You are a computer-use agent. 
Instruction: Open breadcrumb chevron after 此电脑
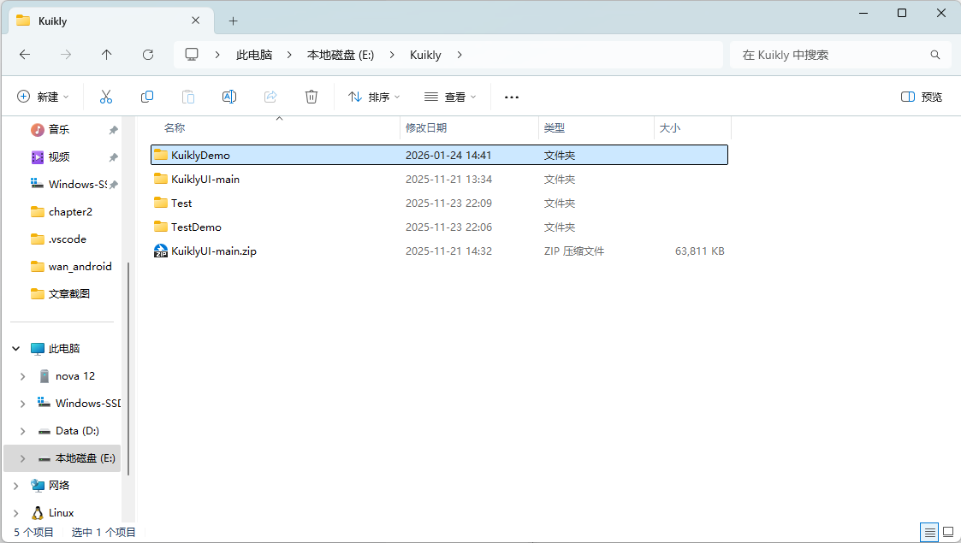pyautogui.click(x=289, y=55)
